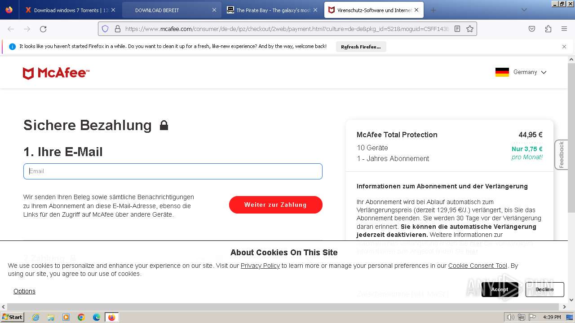Open the Action Center flag tray icon

point(532,317)
